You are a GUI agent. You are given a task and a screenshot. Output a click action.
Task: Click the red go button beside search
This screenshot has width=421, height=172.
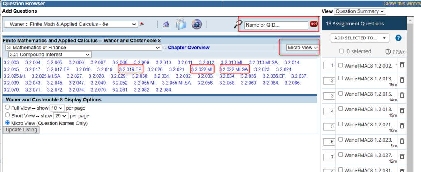pyautogui.click(x=314, y=24)
